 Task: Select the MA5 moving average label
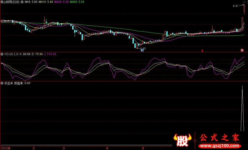31,2
